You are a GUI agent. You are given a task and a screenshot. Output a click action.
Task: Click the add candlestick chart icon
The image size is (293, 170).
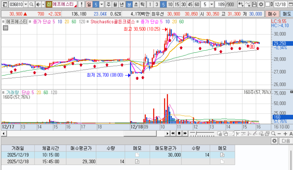[x=241, y=4]
